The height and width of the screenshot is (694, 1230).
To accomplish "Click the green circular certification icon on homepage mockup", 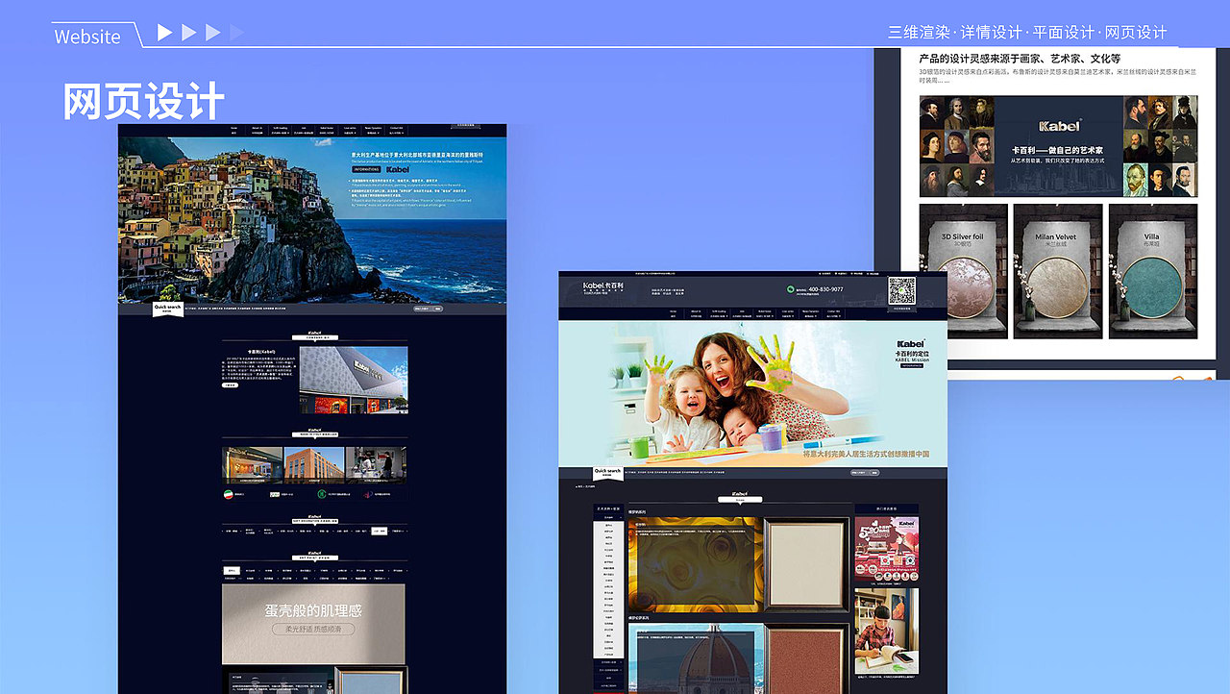I will pos(322,493).
